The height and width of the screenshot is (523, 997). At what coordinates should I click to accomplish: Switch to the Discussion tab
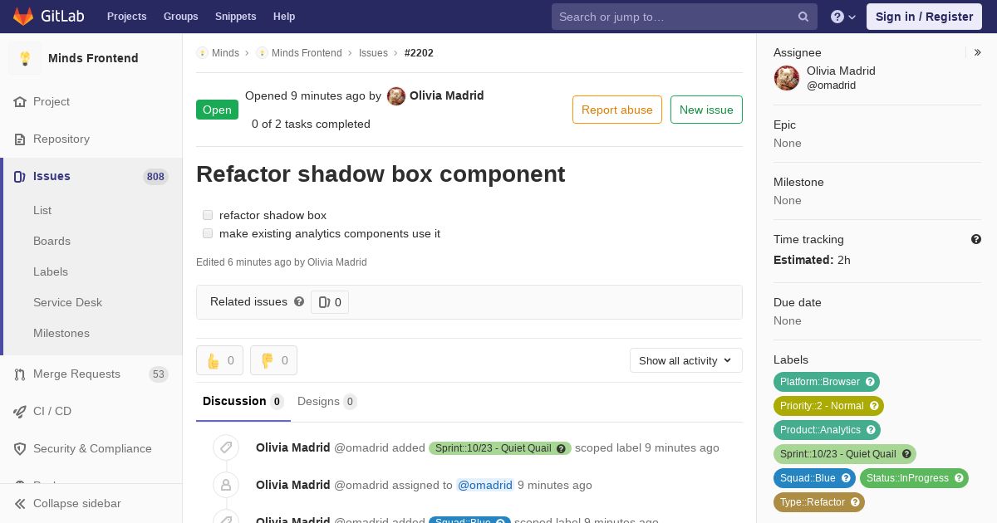click(243, 402)
